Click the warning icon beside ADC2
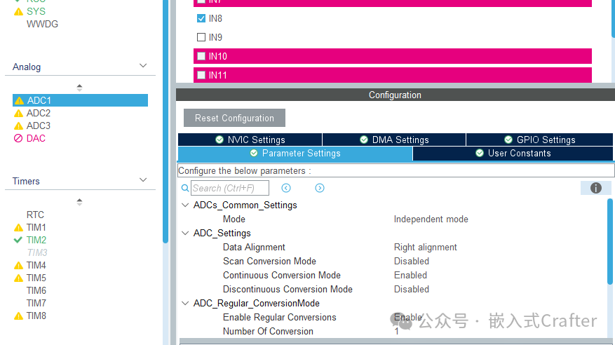Image resolution: width=615 pixels, height=345 pixels. point(18,114)
